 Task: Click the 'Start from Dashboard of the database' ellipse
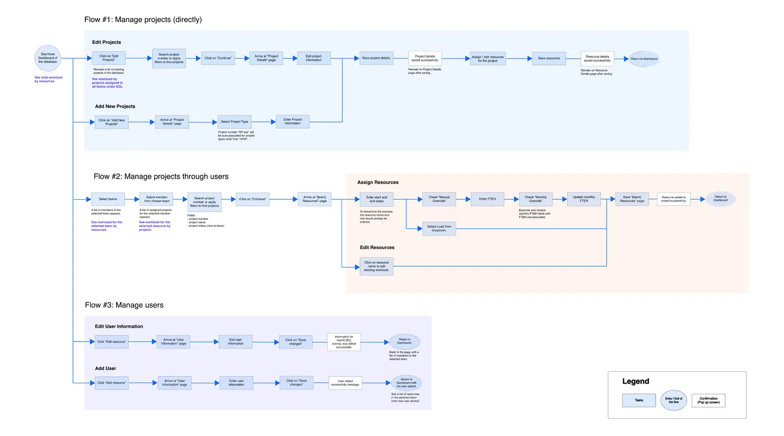pos(48,58)
